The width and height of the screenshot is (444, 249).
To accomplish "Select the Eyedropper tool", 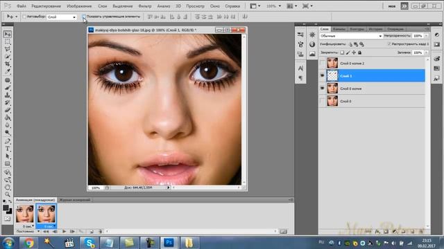I will [8, 71].
